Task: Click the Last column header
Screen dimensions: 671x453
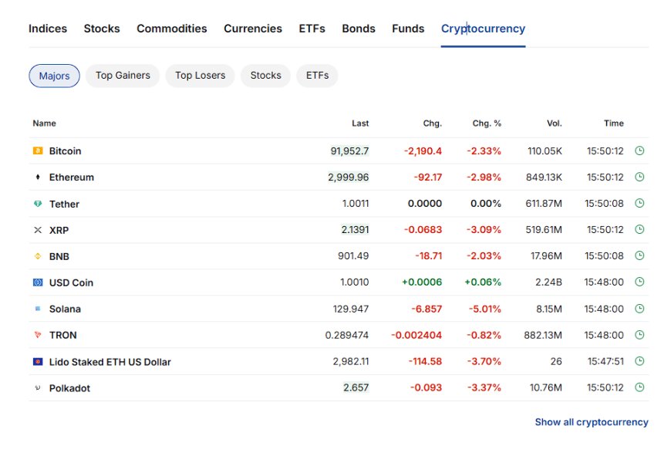Action: [360, 123]
